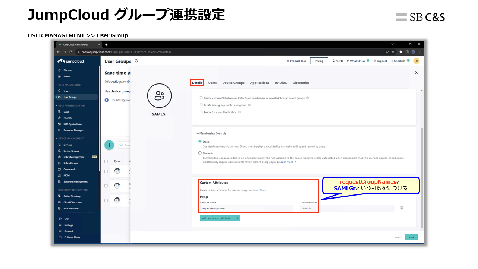Open Commands in the sidebar
Screen dimensions: 478x269
point(69,170)
